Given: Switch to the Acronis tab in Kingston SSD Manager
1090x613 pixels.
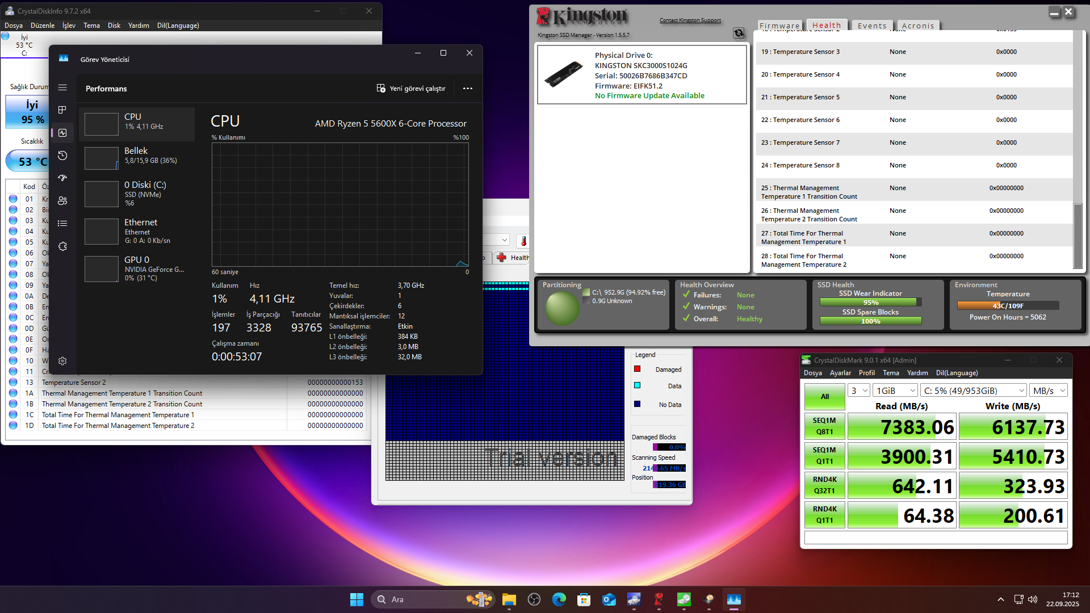Looking at the screenshot, I should pyautogui.click(x=918, y=26).
